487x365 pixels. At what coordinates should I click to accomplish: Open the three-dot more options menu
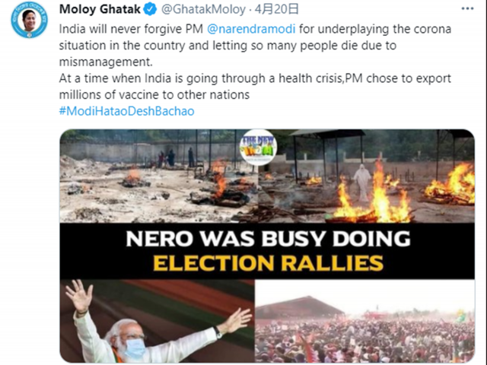(x=467, y=9)
